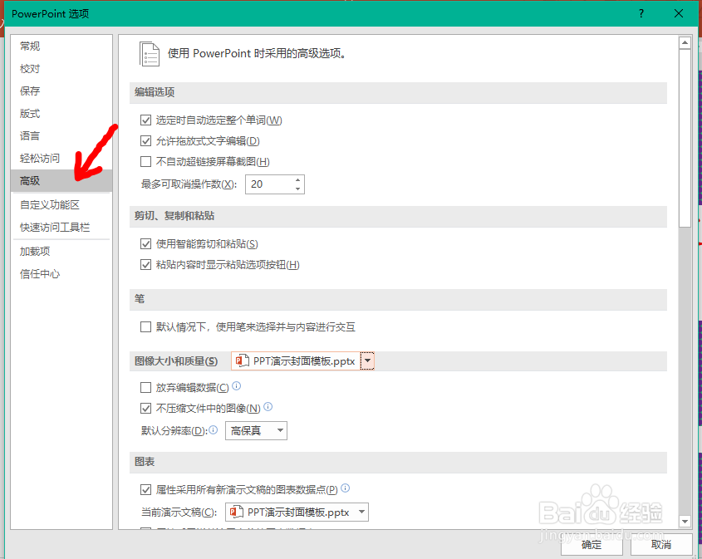
Task: Toggle 选定时自动选定整个单词 checkbox
Action: 145,120
